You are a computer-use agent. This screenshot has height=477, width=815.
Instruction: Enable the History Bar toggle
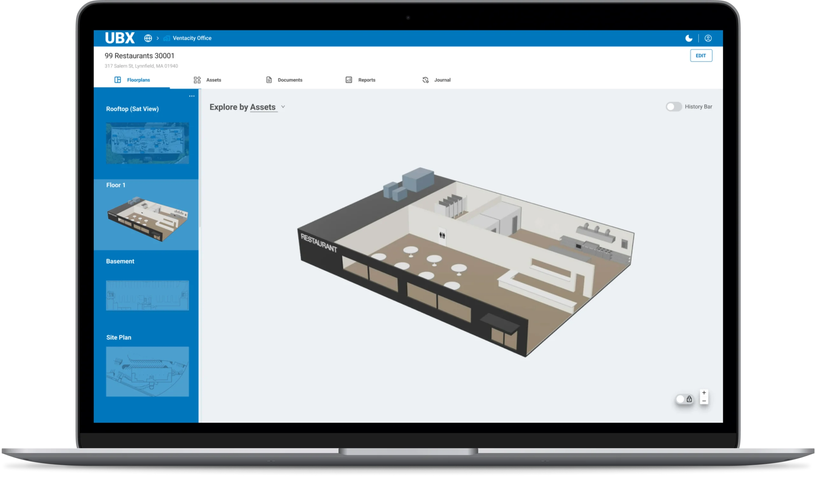674,107
